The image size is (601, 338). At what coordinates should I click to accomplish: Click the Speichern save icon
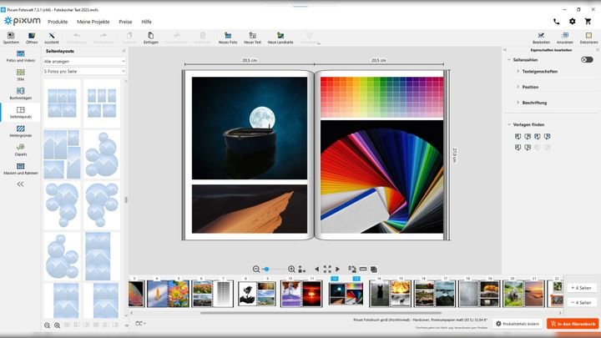[x=11, y=36]
